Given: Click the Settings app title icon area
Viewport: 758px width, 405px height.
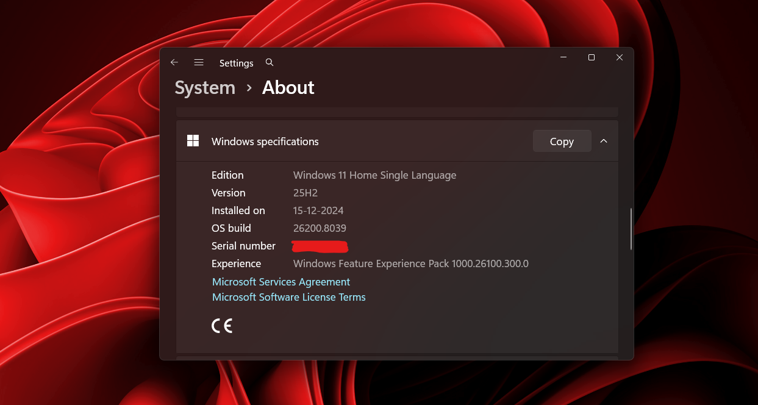Looking at the screenshot, I should pyautogui.click(x=237, y=63).
